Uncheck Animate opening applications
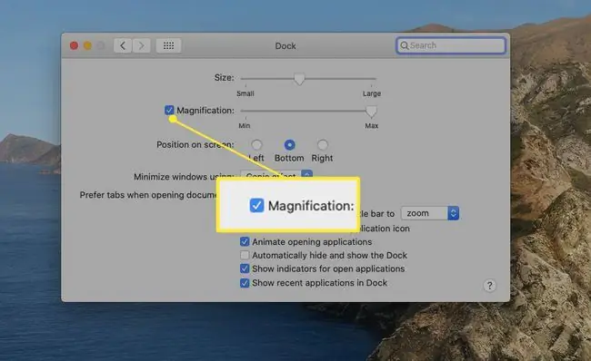Image resolution: width=591 pixels, height=361 pixels. coord(245,242)
